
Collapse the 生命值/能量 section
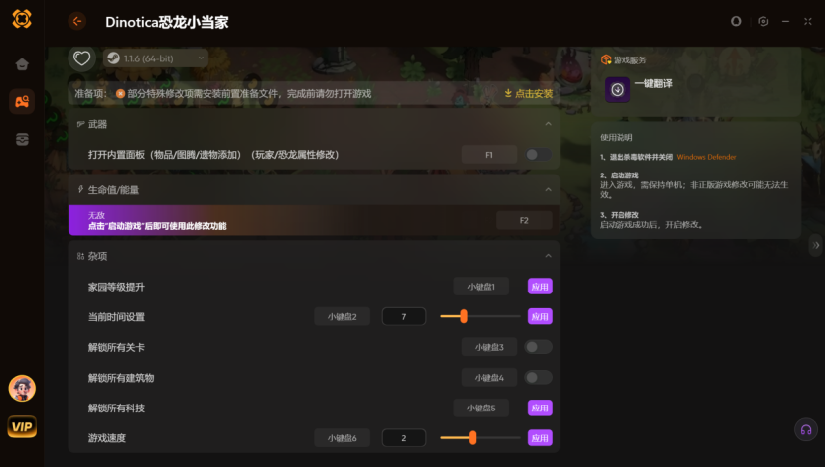548,189
